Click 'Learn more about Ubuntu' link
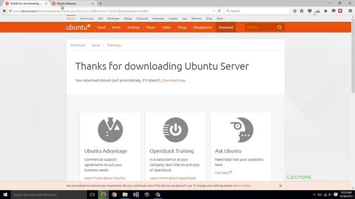355x199 pixels. (x=105, y=178)
